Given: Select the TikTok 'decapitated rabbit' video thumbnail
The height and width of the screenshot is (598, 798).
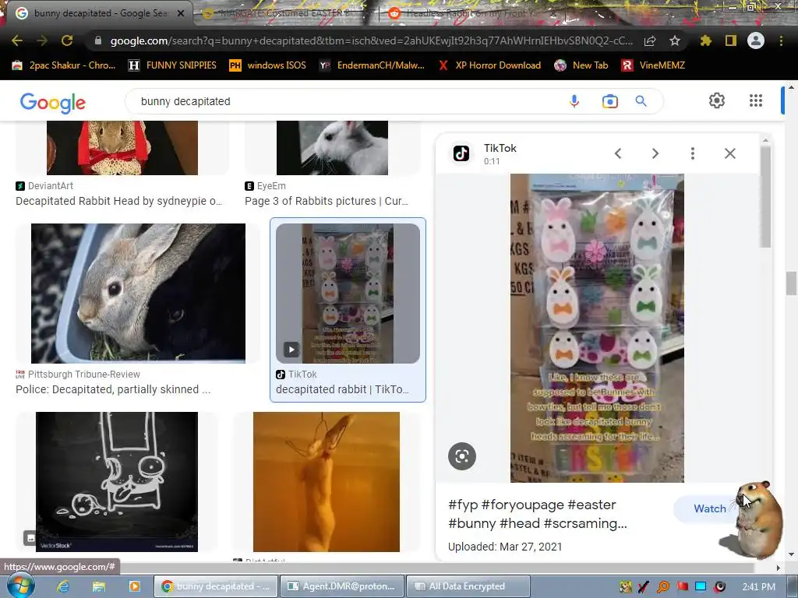Looking at the screenshot, I should coord(348,294).
